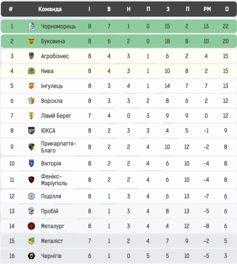Select the yellow Лівий Берег badge
237x264 pixels.
32,116
